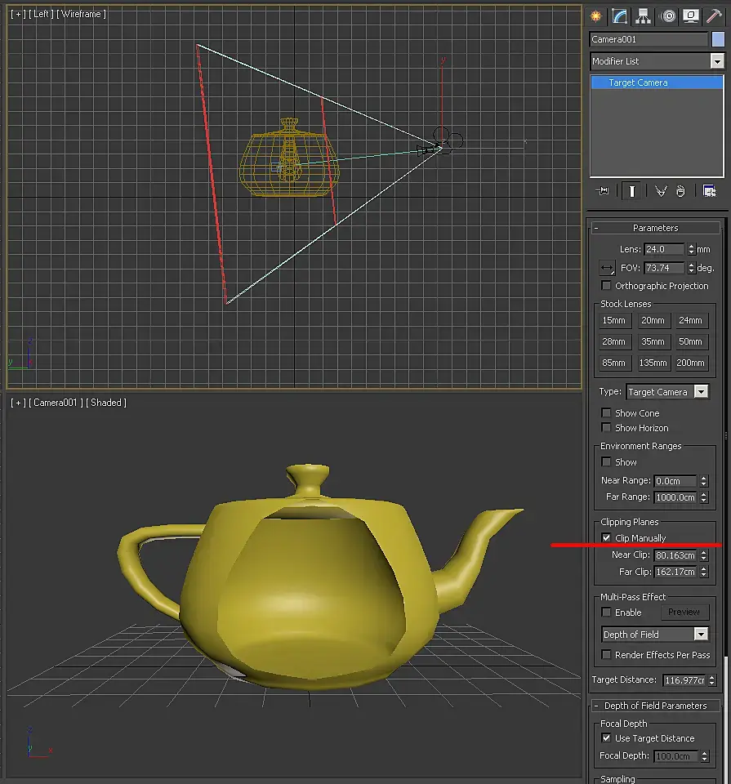The height and width of the screenshot is (784, 731).
Task: Open the Utilities panel hammer icon
Action: click(x=714, y=16)
